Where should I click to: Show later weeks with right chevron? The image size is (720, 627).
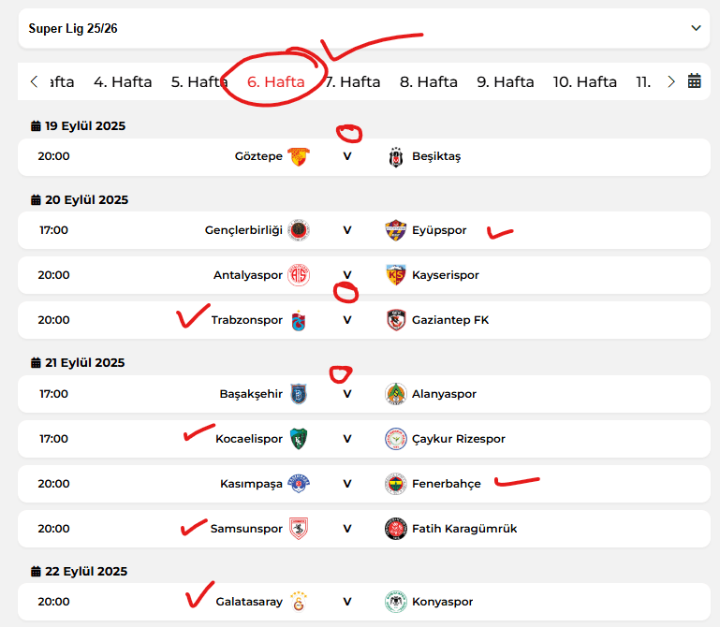click(671, 81)
